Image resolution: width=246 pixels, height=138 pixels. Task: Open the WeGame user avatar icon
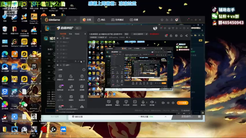[x=177, y=20]
